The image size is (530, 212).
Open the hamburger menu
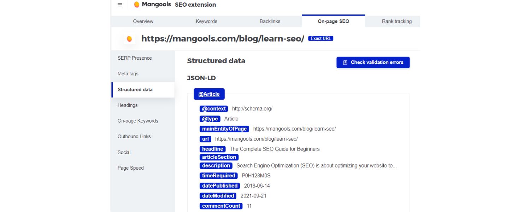119,5
